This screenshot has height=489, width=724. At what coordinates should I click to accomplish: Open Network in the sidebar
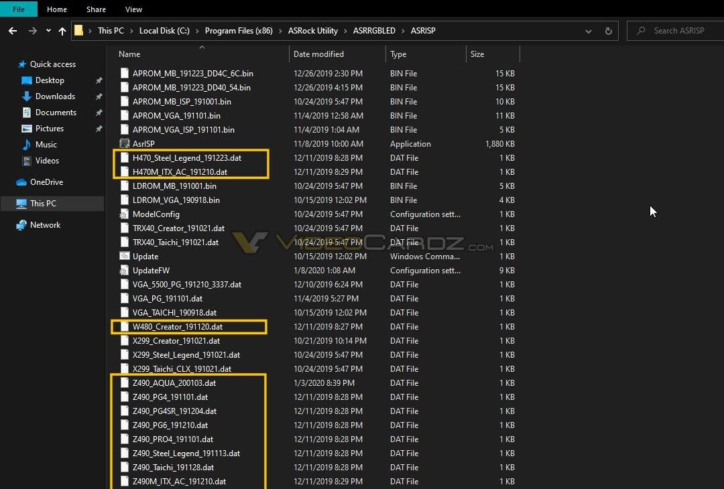click(46, 224)
